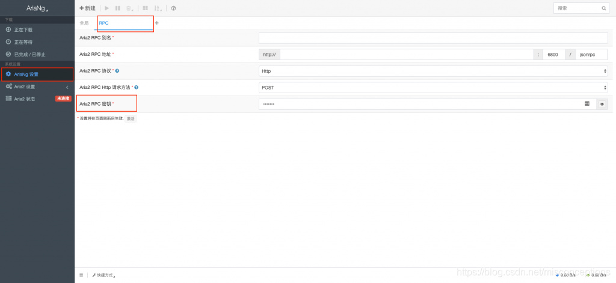Click password manager icon in secret field

coord(587,103)
